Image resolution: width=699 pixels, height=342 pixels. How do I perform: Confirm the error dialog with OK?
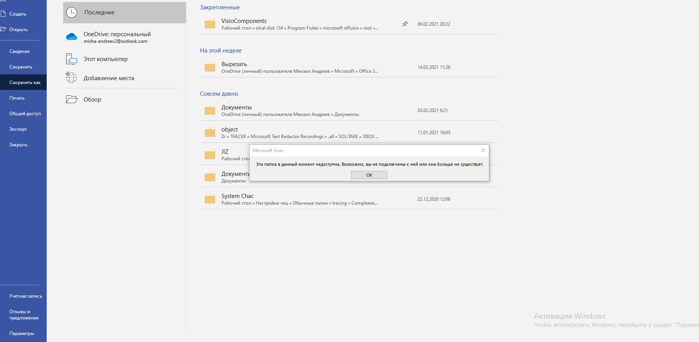369,175
